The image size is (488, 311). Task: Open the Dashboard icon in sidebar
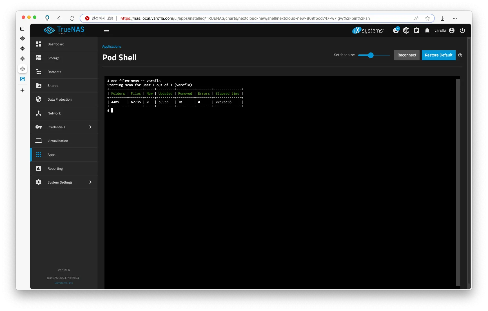tap(39, 44)
